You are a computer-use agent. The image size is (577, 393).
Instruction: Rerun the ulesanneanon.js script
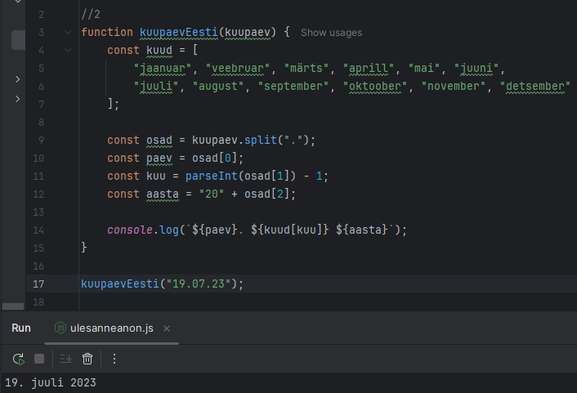18,359
